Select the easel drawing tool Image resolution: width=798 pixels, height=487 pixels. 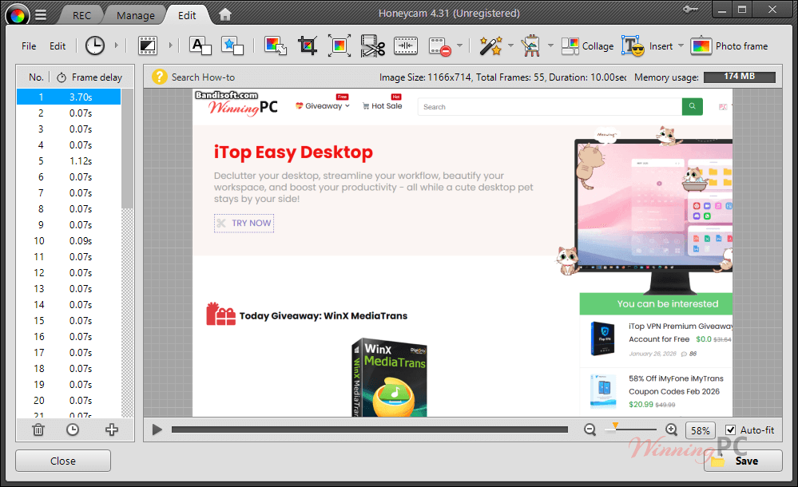(531, 46)
